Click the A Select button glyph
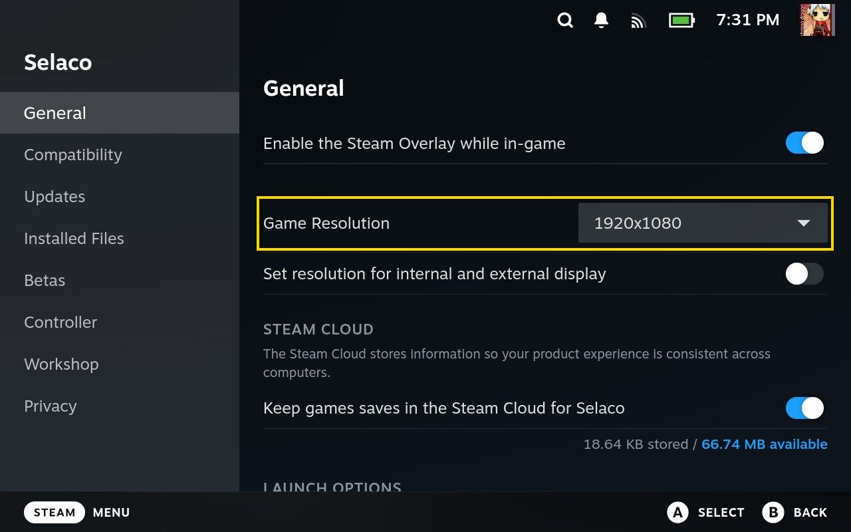 pos(677,512)
